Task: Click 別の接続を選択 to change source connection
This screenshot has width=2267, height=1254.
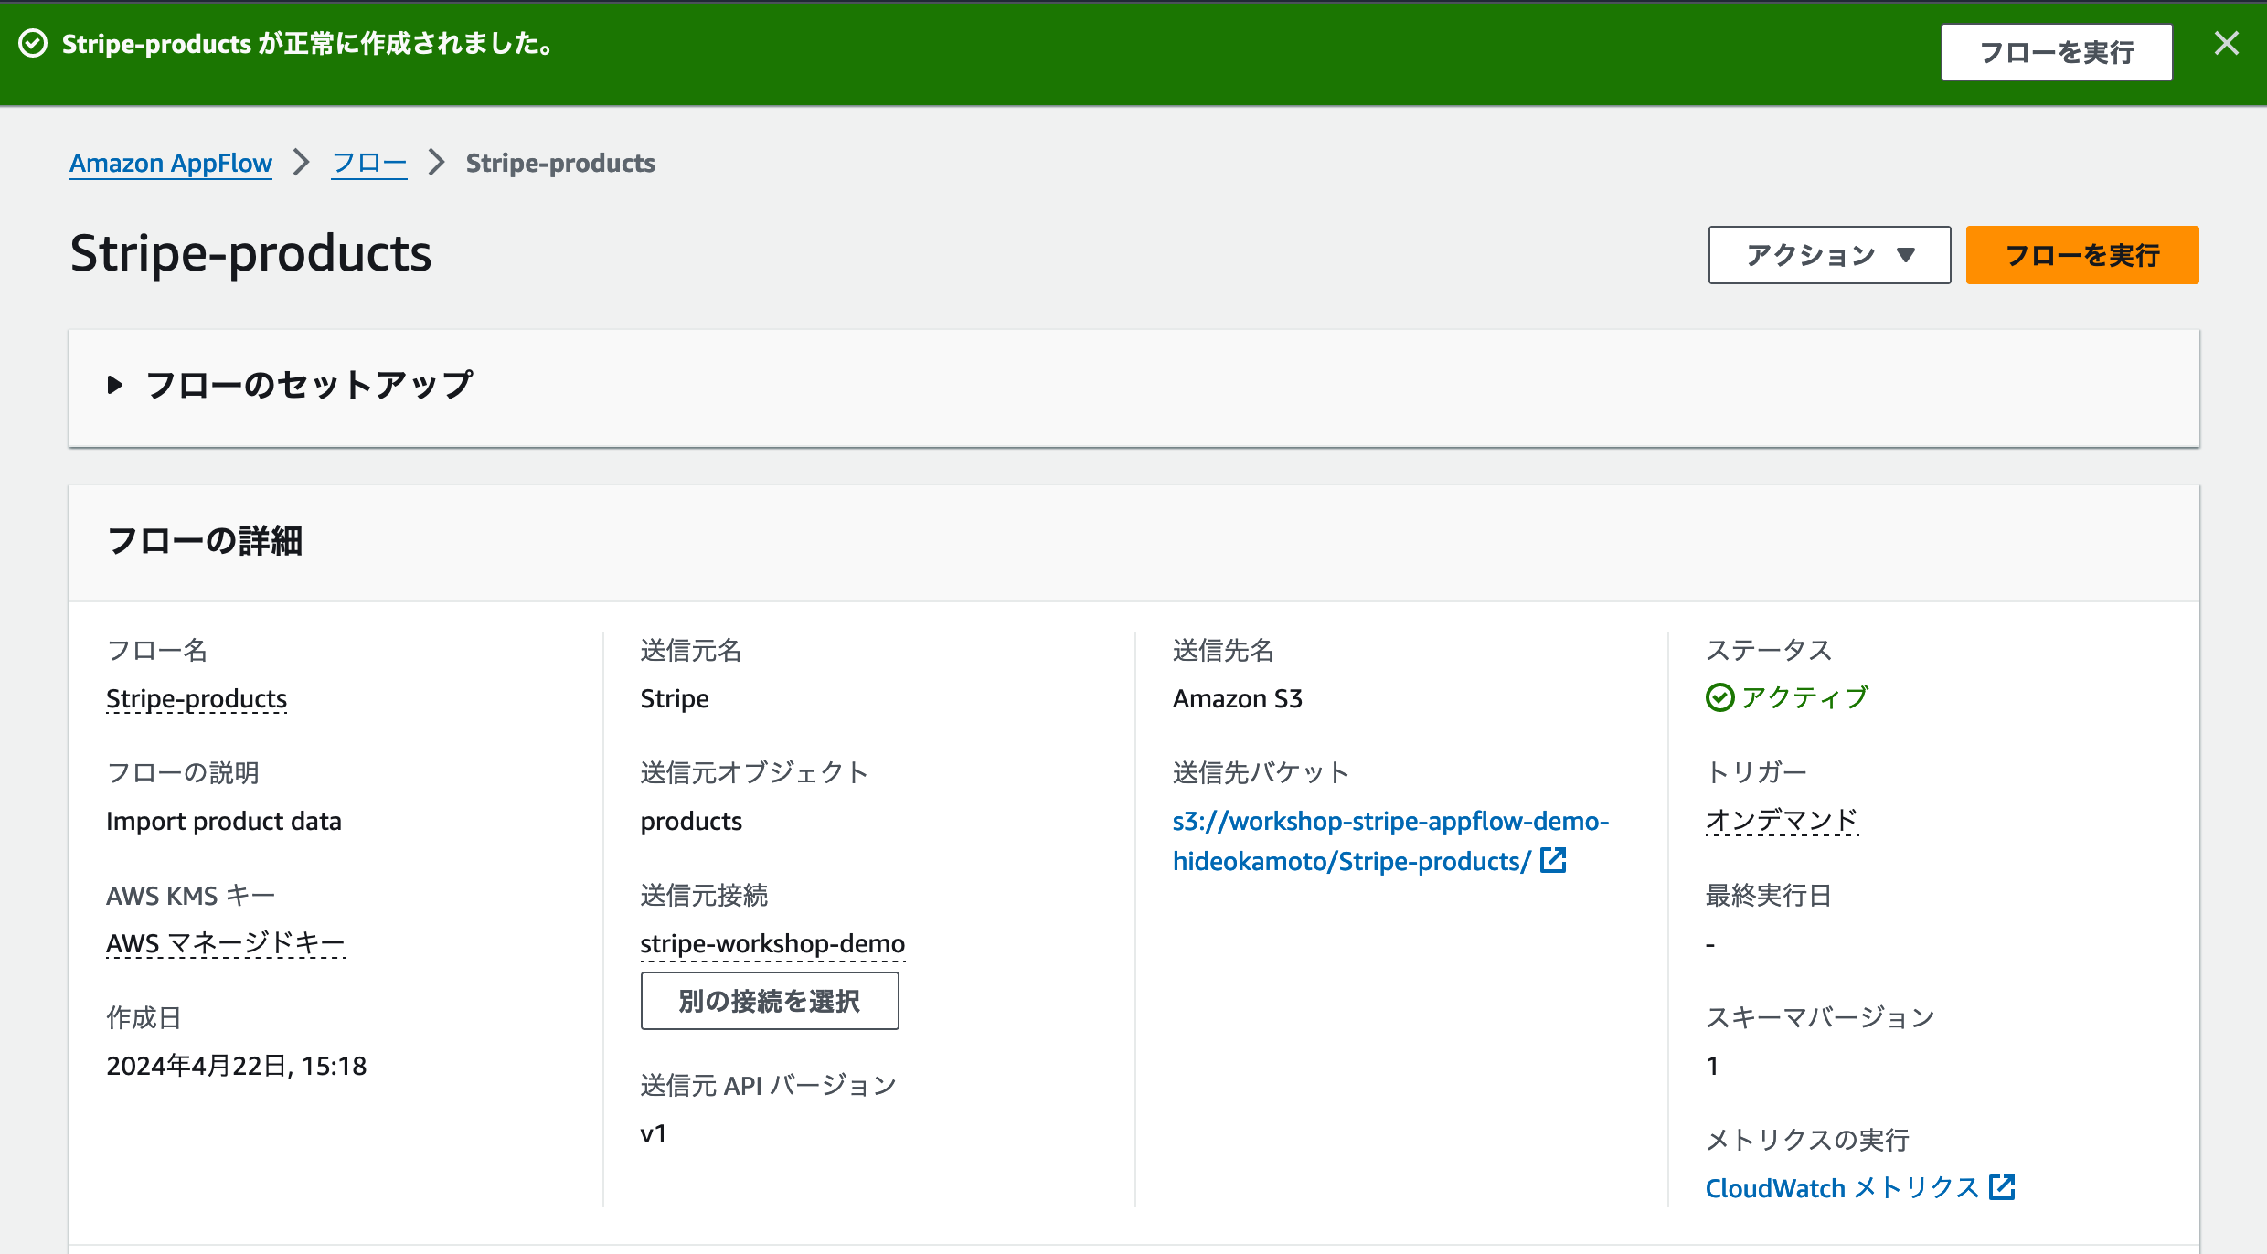Action: coord(769,1000)
